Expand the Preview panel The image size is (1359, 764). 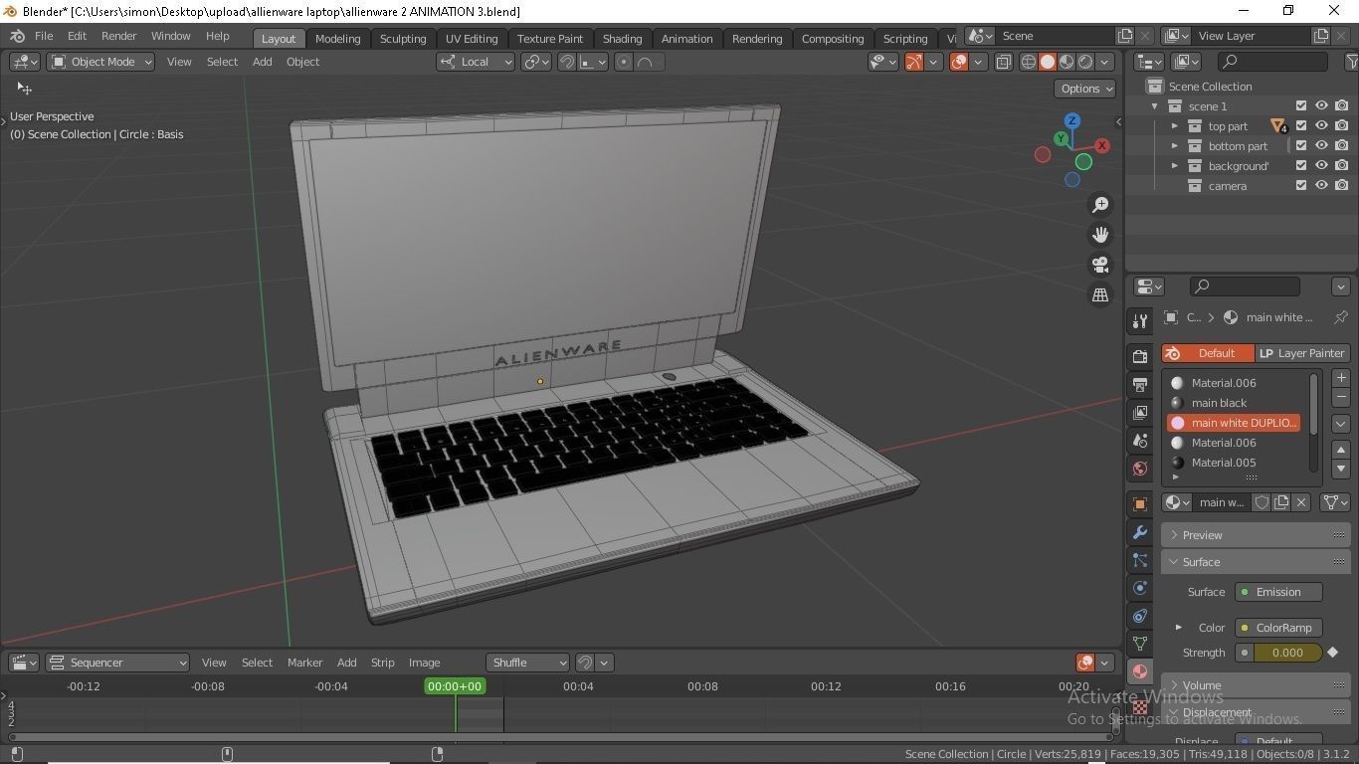pyautogui.click(x=1256, y=535)
